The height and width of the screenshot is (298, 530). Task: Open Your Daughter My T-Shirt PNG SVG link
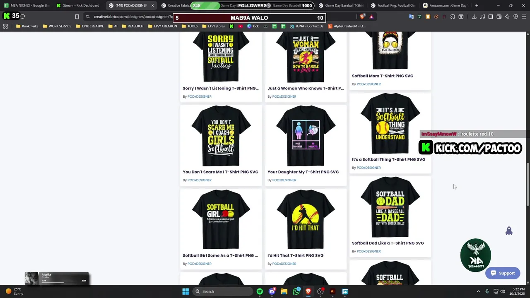303,172
